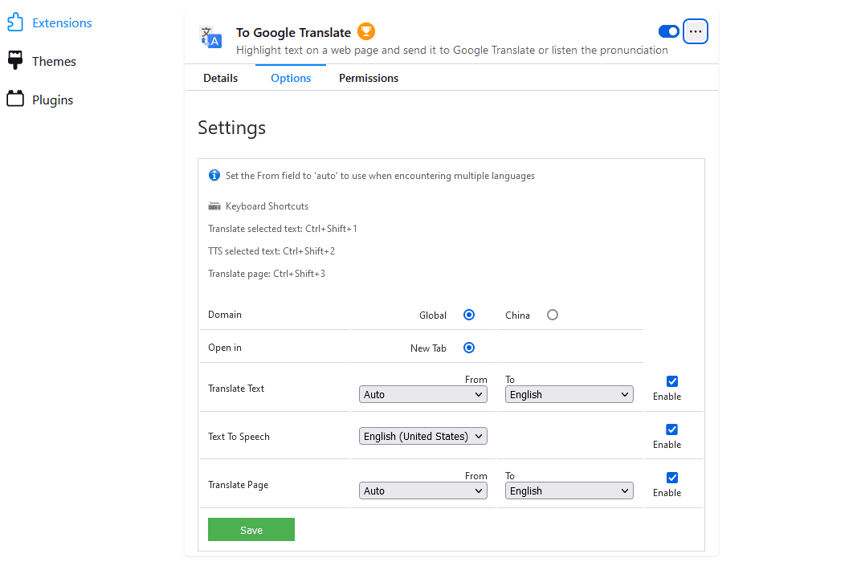861x574 pixels.
Task: Switch to the Permissions tab
Action: (369, 78)
